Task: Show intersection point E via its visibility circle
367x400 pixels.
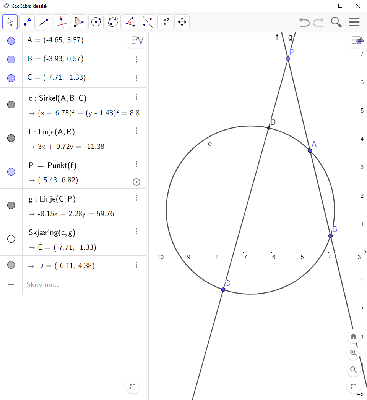Action: coord(11,239)
